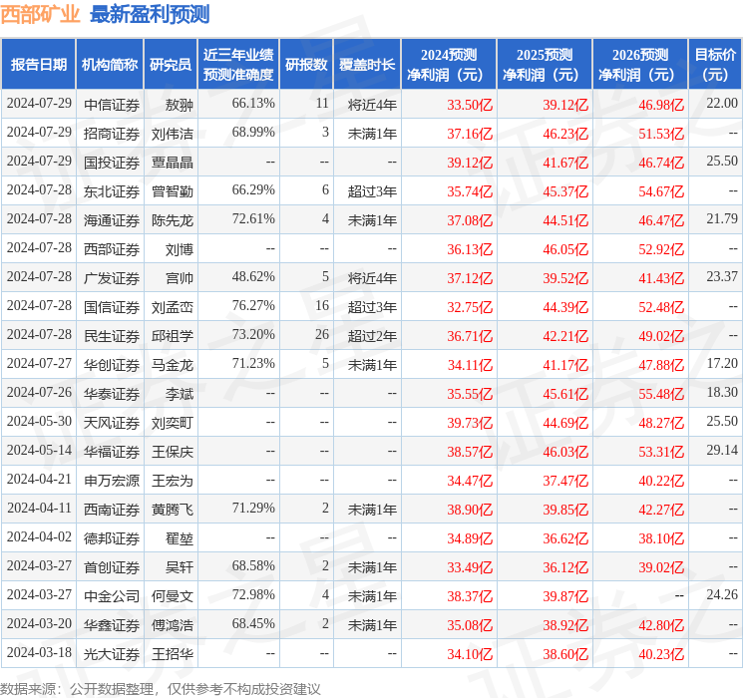Click the 最新盈利预测 heading
The height and width of the screenshot is (698, 743).
pos(150,14)
